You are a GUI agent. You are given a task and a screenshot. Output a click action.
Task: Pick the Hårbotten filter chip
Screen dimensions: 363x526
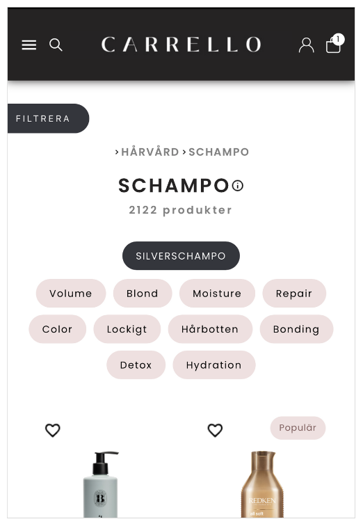(x=210, y=329)
